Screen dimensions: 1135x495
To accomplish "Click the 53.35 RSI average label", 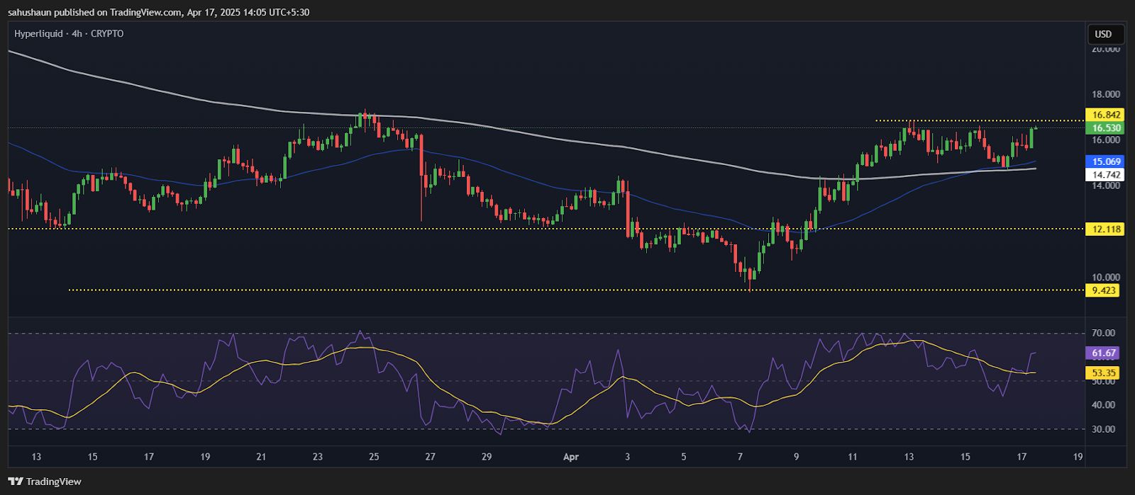I will [1103, 372].
